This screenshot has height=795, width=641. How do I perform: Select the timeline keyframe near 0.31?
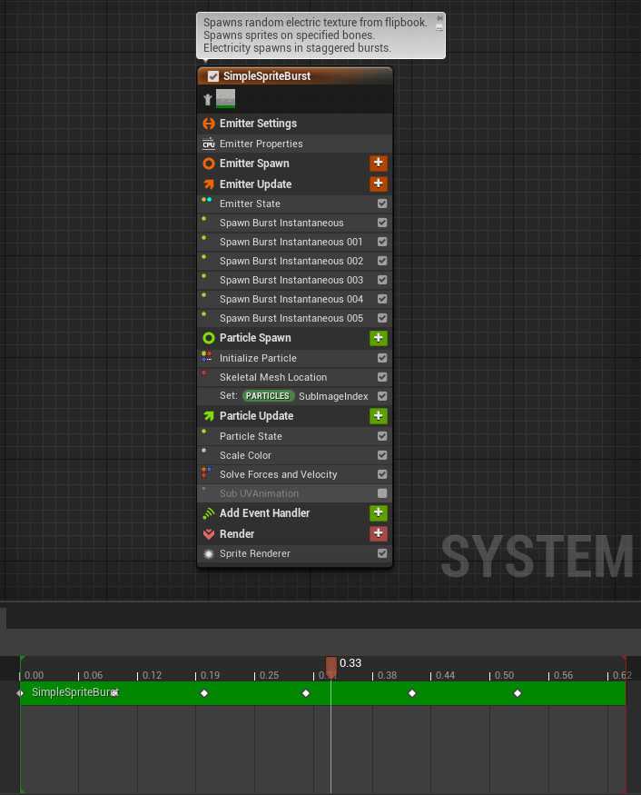tap(306, 693)
